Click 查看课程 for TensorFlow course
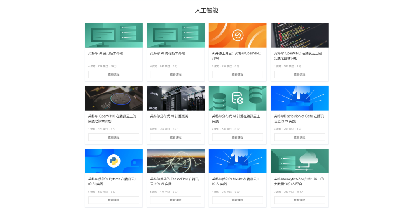This screenshot has height=208, width=420. tap(175, 200)
